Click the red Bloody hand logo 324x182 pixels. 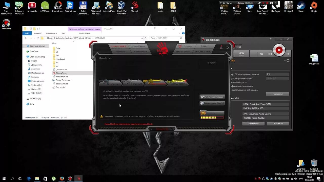pos(162,48)
